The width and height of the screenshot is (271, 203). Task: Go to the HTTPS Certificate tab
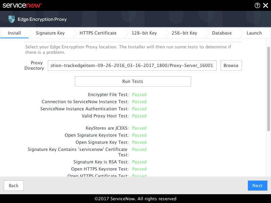point(98,33)
